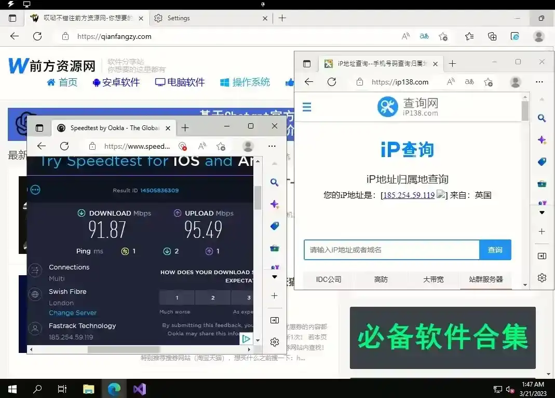Click Speedtest share options round icon
This screenshot has width=555, height=398.
(35, 190)
